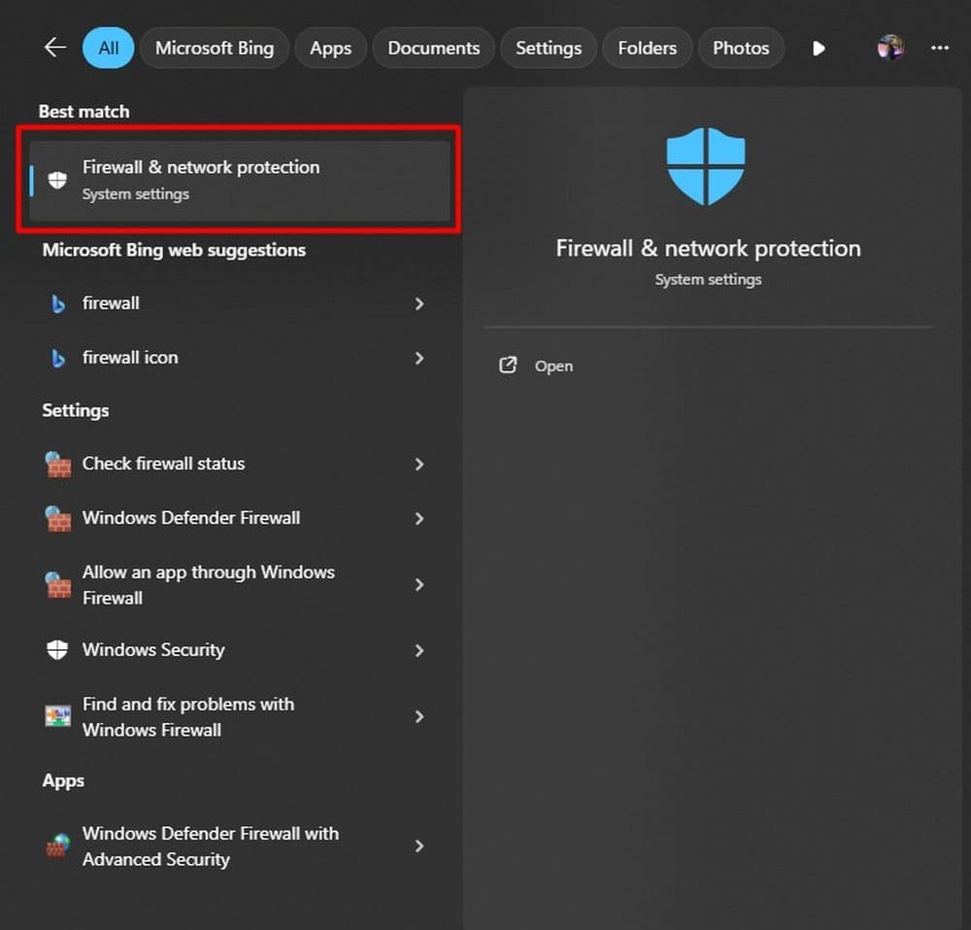
Task: Expand the Windows Security result chevron
Action: pyautogui.click(x=419, y=649)
